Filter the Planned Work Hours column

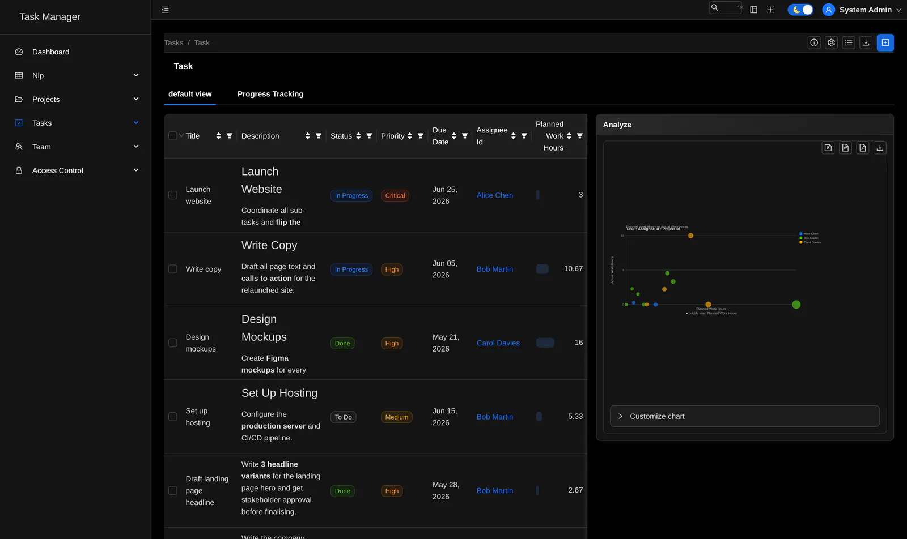point(580,136)
